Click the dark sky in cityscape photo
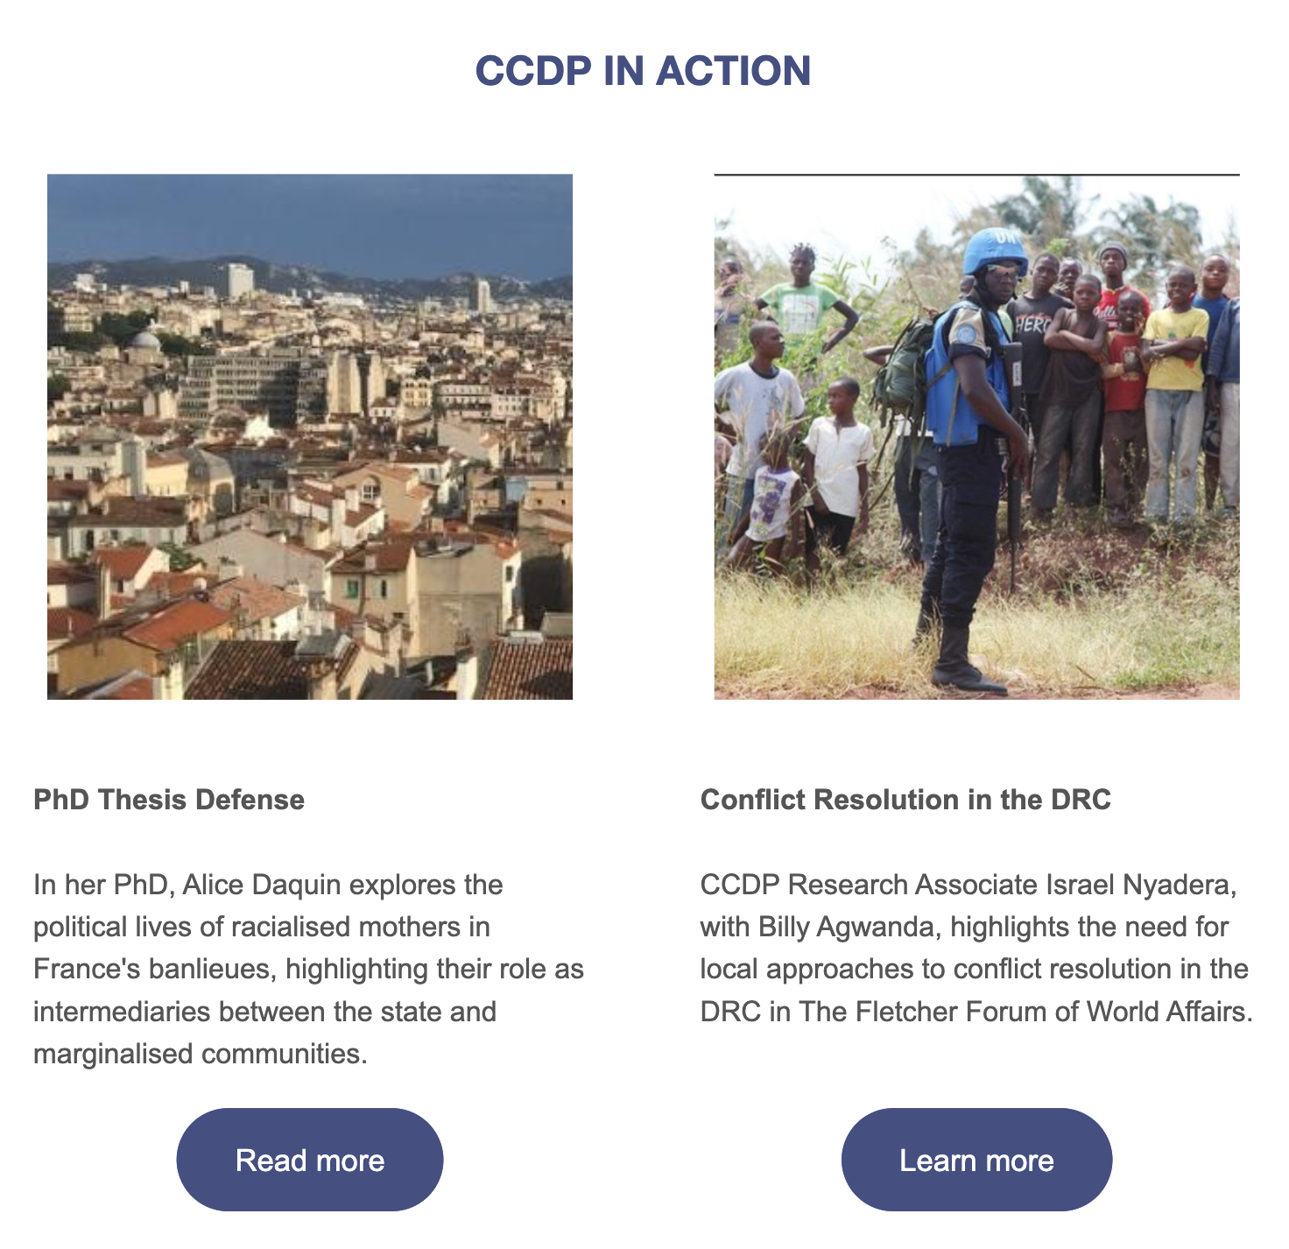The width and height of the screenshot is (1289, 1249). click(x=310, y=215)
